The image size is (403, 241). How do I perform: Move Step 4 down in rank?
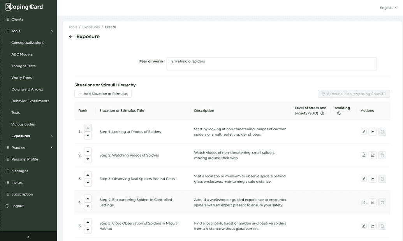coord(88,206)
